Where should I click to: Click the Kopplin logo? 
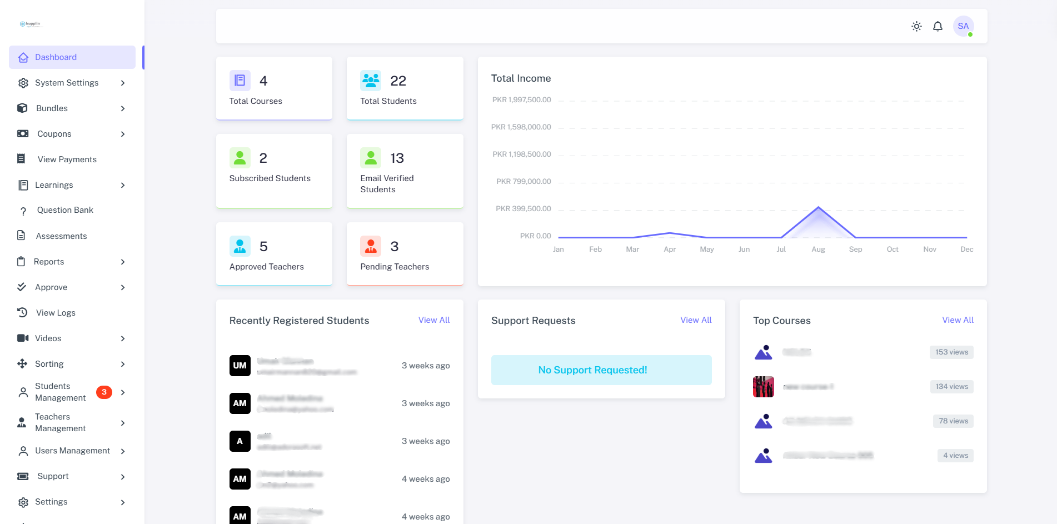pos(31,24)
